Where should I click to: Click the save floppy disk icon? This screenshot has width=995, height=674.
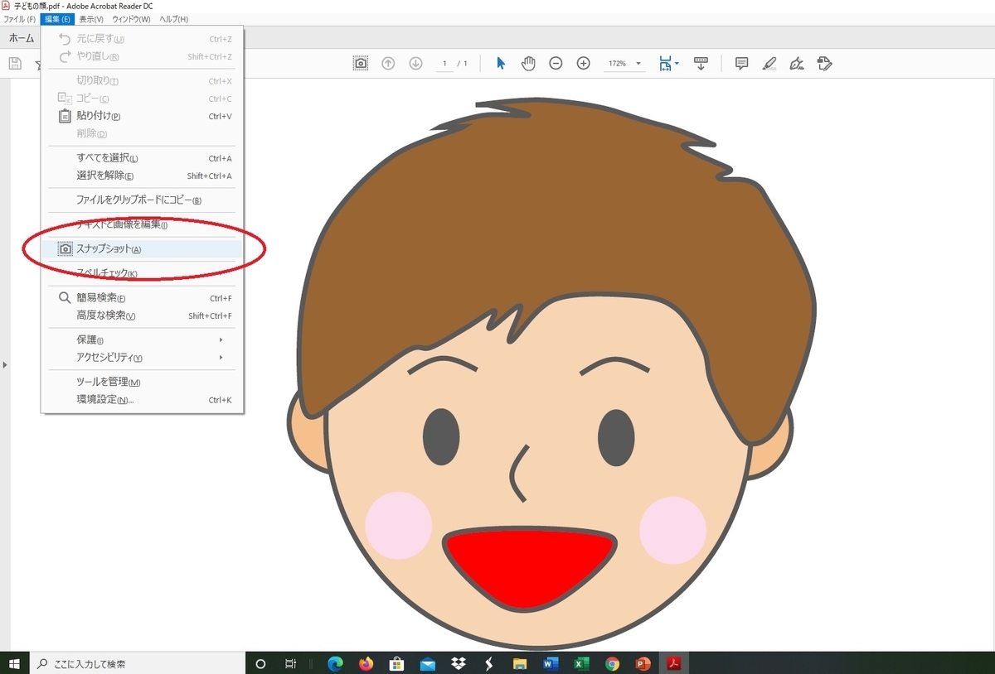pos(15,64)
